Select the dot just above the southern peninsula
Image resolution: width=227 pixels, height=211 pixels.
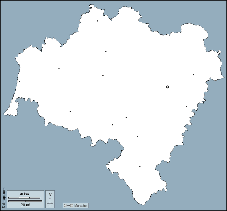tap(137, 136)
